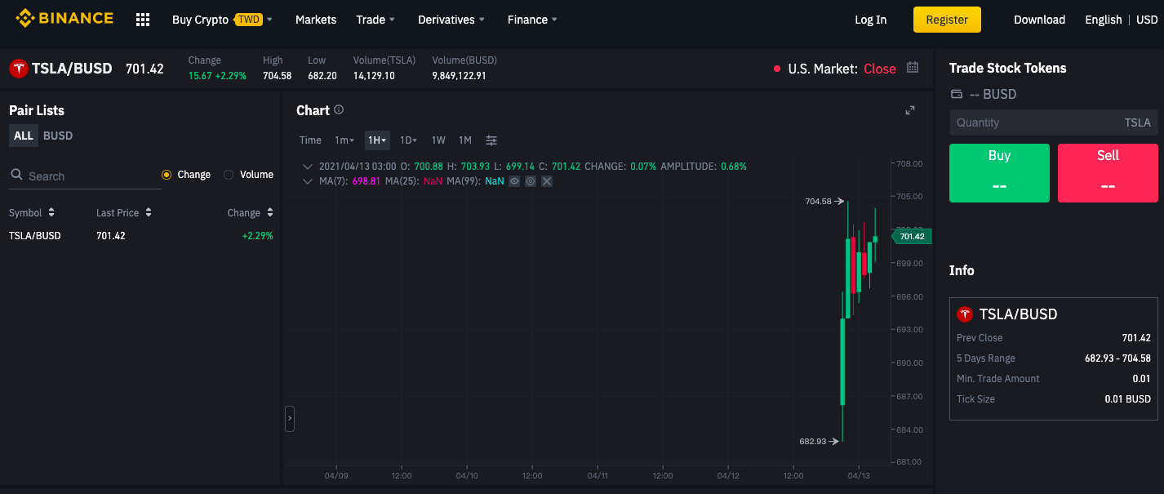Open the chart style settings sliders

(491, 140)
